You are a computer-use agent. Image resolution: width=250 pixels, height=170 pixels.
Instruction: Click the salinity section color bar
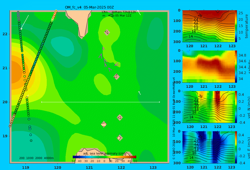(236, 66)
